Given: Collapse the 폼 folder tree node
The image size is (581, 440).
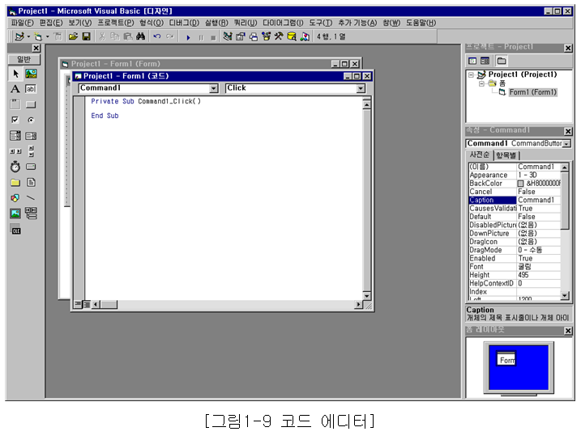Looking at the screenshot, I should [x=481, y=84].
